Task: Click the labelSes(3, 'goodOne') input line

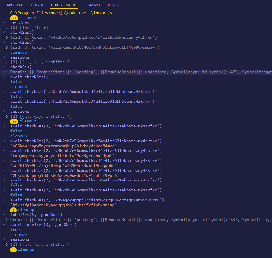Action: click(x=36, y=215)
